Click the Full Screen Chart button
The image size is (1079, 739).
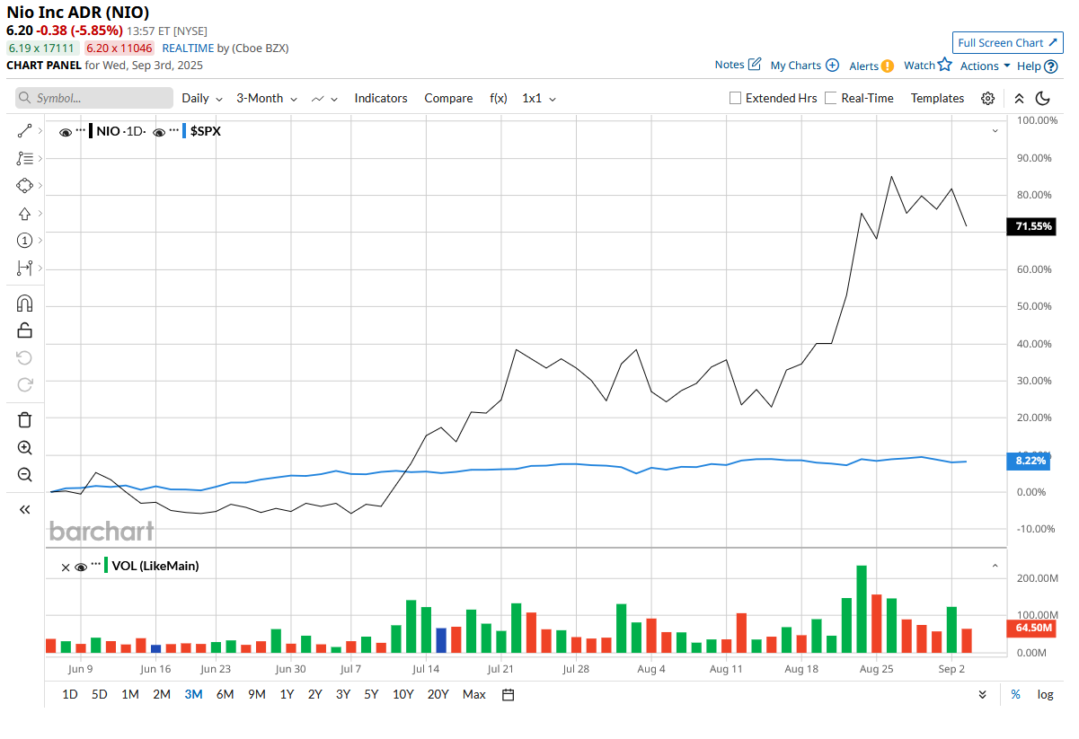tap(1007, 42)
